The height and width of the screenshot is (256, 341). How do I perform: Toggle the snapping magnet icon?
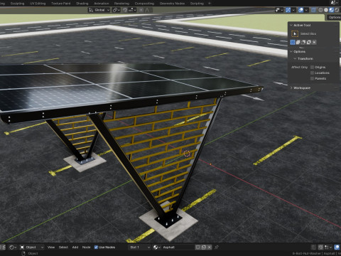pos(125,10)
